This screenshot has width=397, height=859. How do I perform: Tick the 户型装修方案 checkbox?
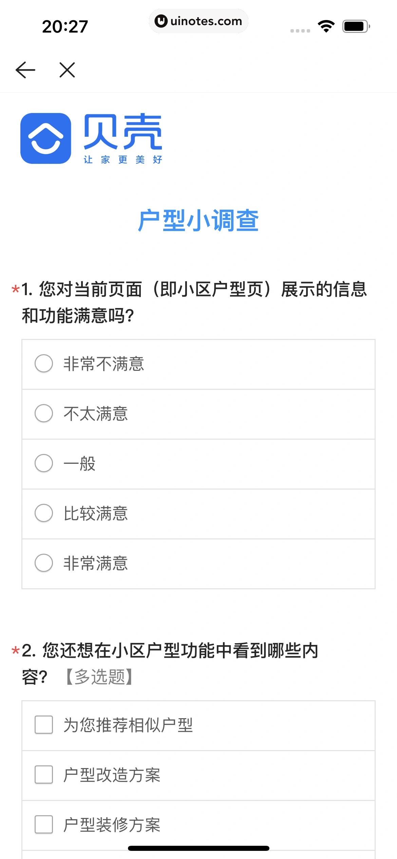coord(44,825)
